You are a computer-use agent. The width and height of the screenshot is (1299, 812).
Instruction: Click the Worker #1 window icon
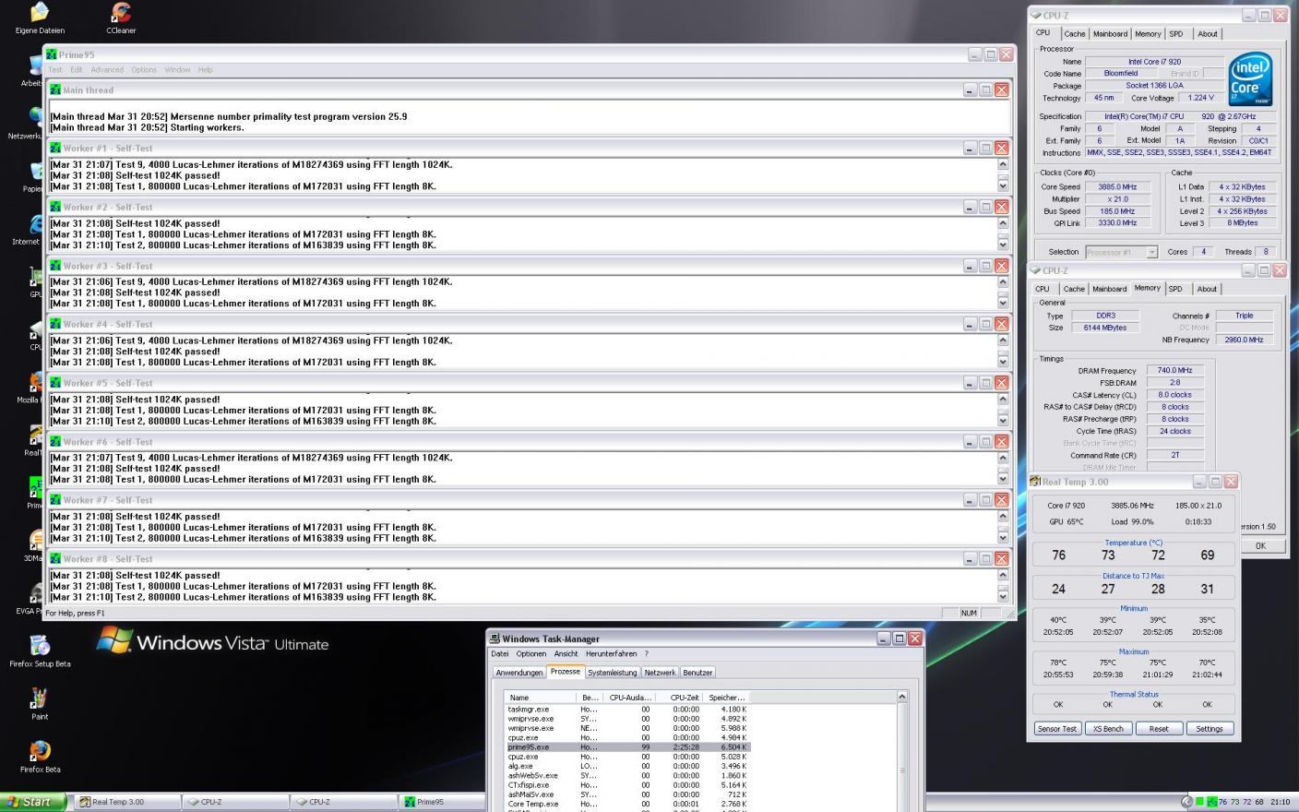[55, 148]
